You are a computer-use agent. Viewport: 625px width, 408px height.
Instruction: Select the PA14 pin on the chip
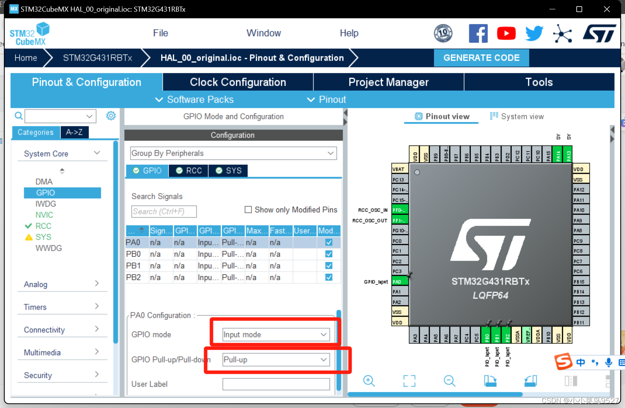pyautogui.click(x=558, y=154)
